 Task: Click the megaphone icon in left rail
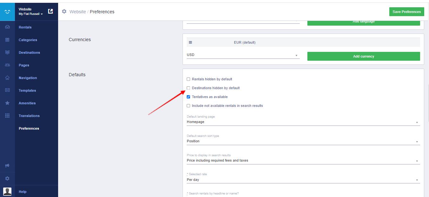tap(7, 166)
